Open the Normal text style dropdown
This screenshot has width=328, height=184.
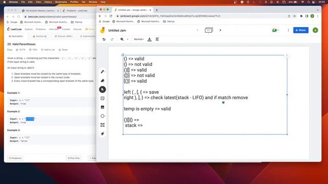click(x=139, y=39)
